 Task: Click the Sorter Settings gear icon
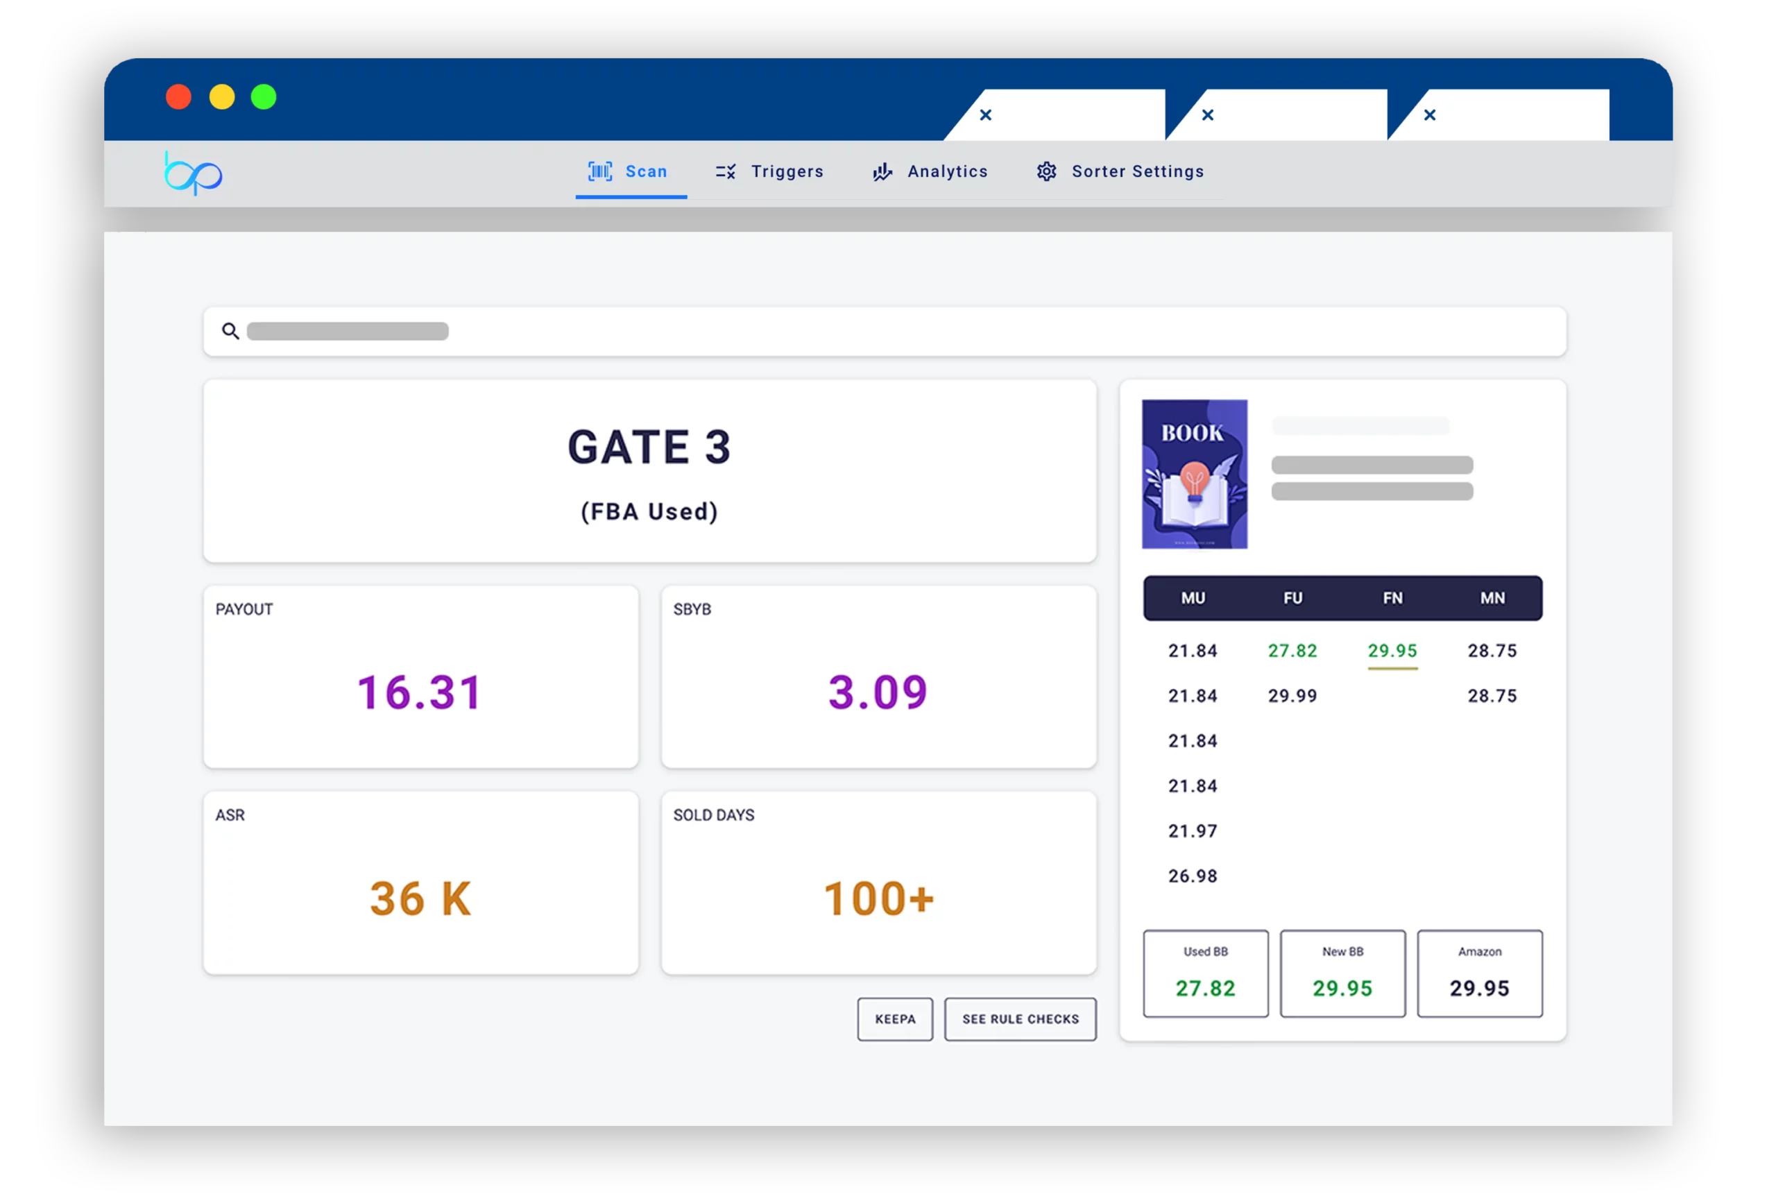click(1047, 171)
